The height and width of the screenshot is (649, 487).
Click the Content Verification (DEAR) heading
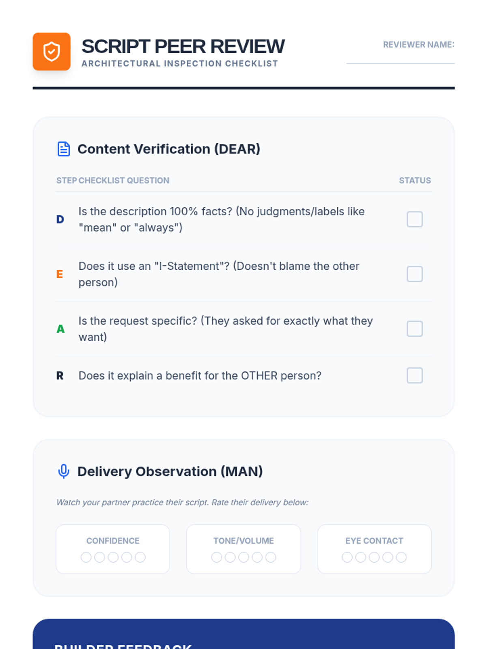point(169,149)
